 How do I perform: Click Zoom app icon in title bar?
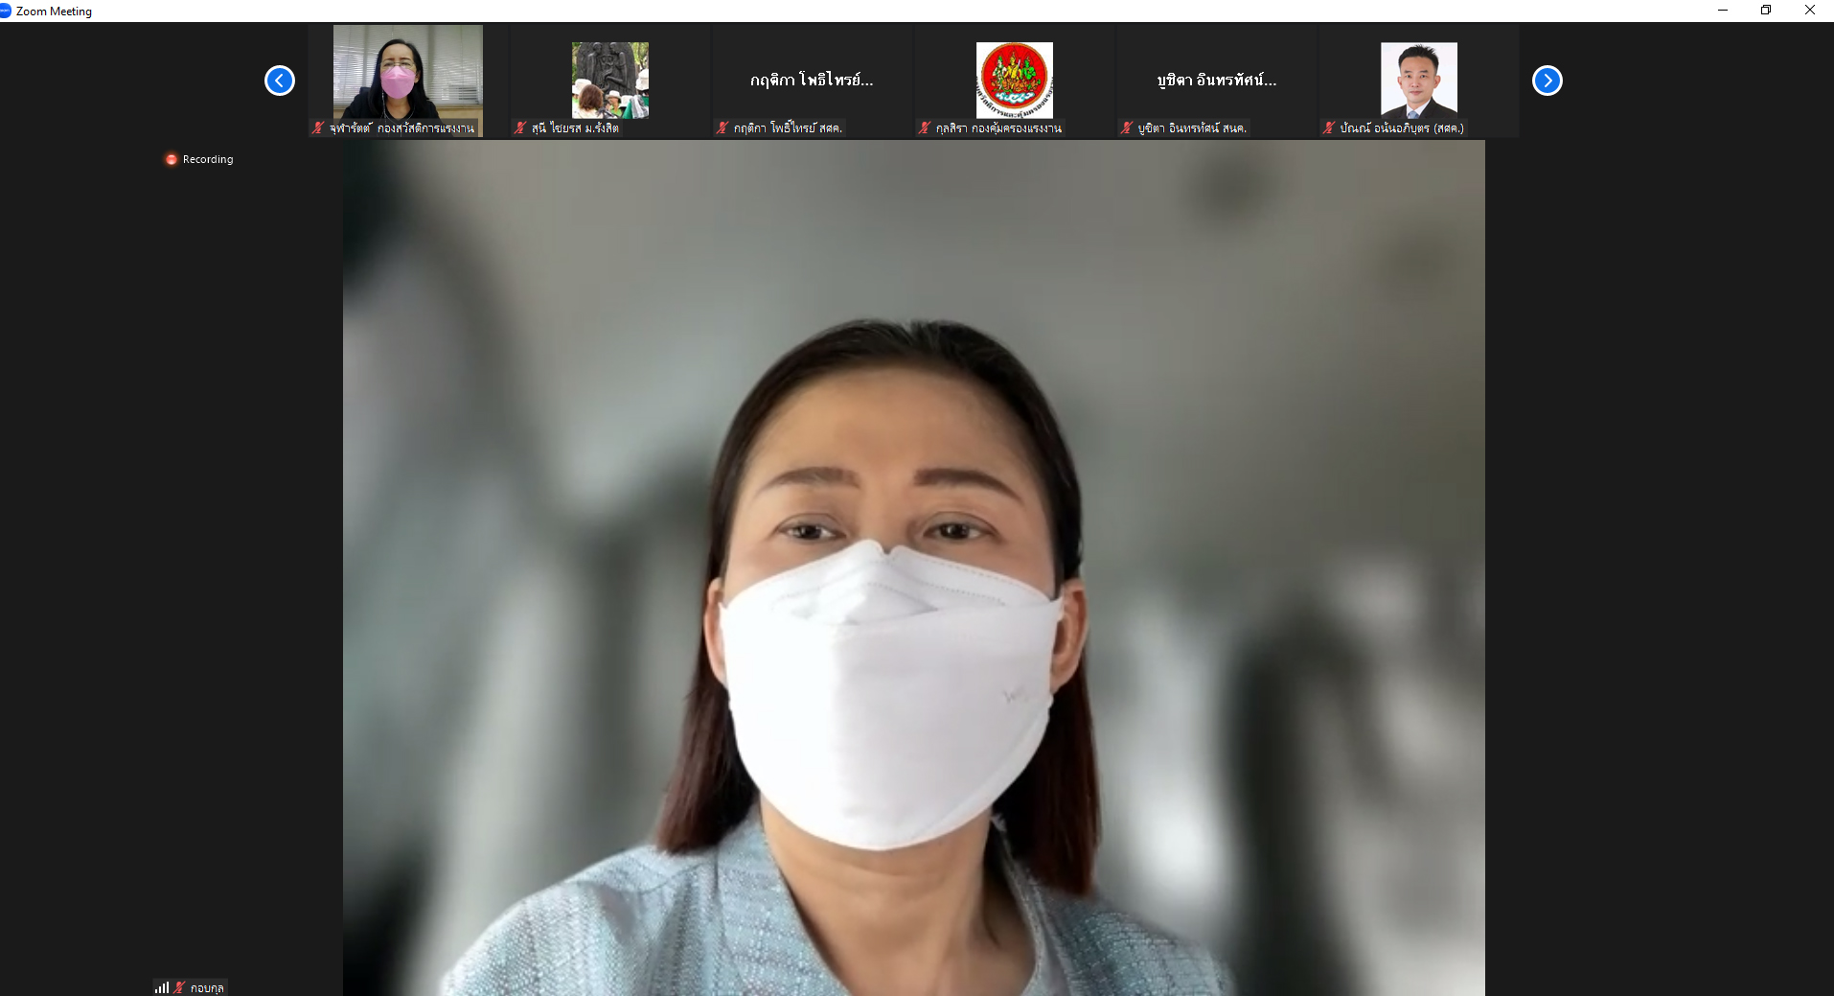[5, 11]
